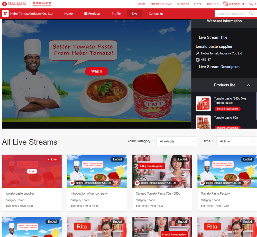The width and height of the screenshot is (257, 237).
Task: Click the Hebei Tomato Industry host name
Action: coord(222,53)
